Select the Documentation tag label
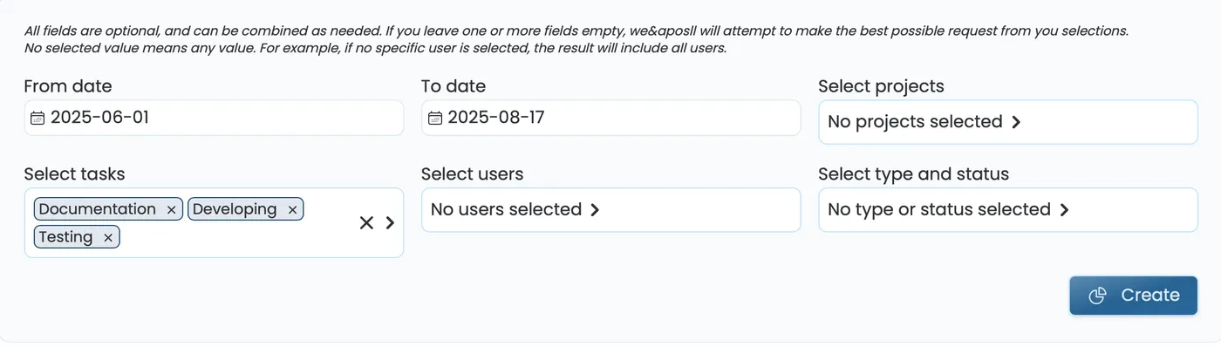Image resolution: width=1221 pixels, height=347 pixels. [x=98, y=209]
